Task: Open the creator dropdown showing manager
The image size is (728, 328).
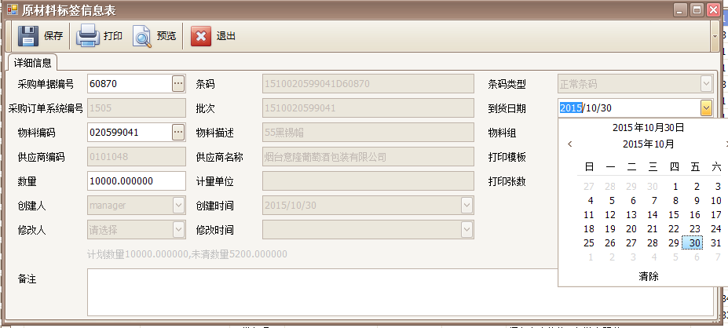Action: [178, 205]
